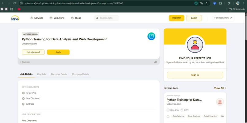Click the user avatar illustration
This screenshot has height=123, width=247.
coord(195,45)
